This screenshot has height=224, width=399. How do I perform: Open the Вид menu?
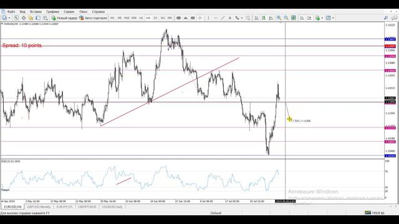[22, 12]
